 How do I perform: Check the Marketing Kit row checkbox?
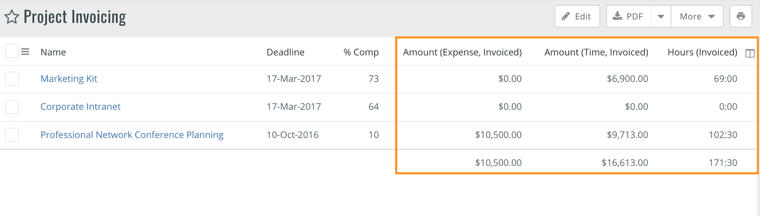coord(12,79)
